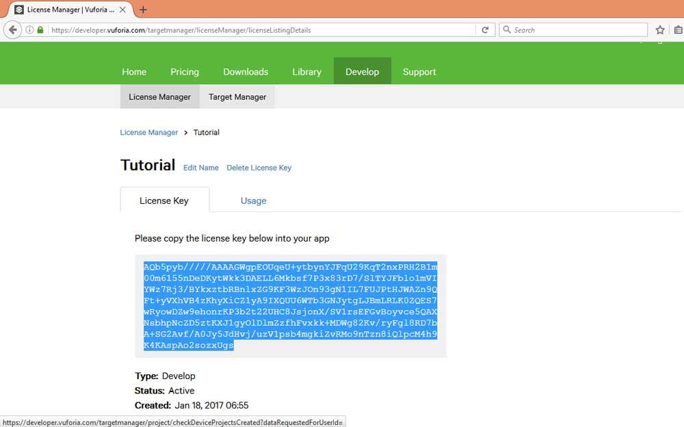Viewport: 684px width, 427px height.
Task: Click the Delete License Key link
Action: pos(259,168)
